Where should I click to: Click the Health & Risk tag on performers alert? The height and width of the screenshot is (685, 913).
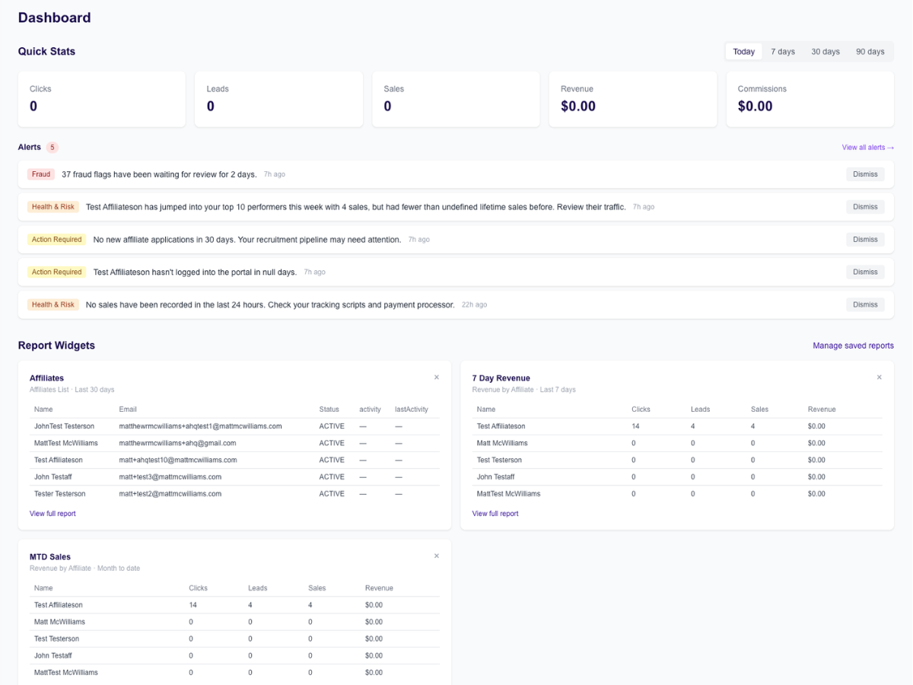[53, 207]
